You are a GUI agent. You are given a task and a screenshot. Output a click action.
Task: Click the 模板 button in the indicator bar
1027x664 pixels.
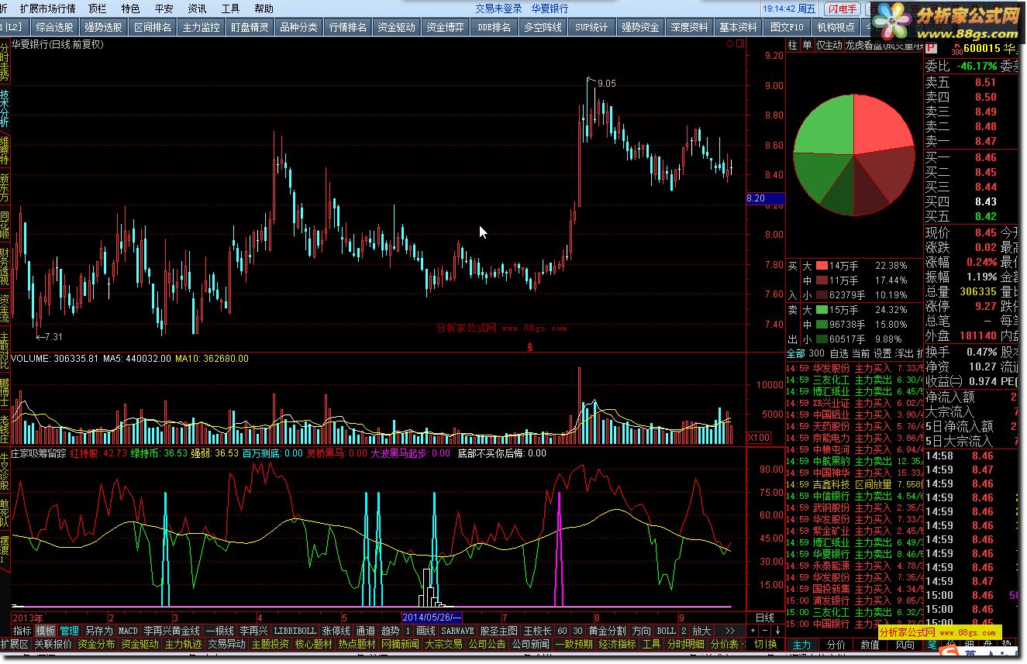(x=46, y=631)
